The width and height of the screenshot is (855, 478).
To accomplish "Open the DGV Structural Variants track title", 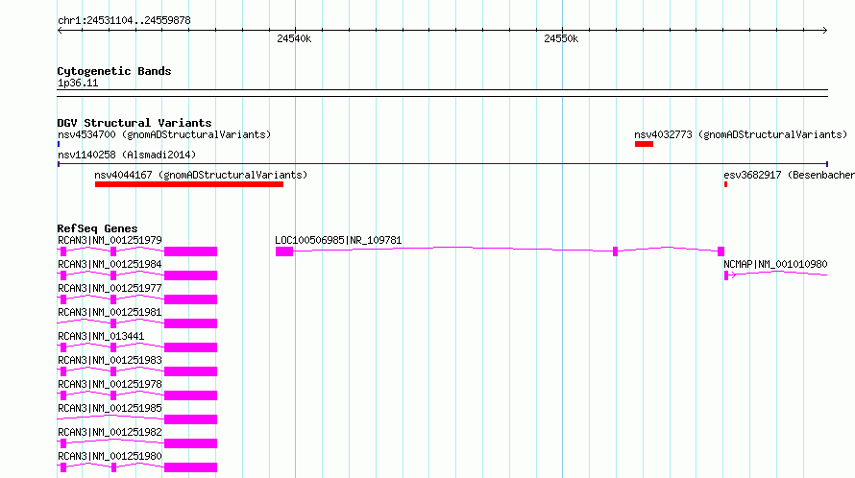I will [x=134, y=123].
